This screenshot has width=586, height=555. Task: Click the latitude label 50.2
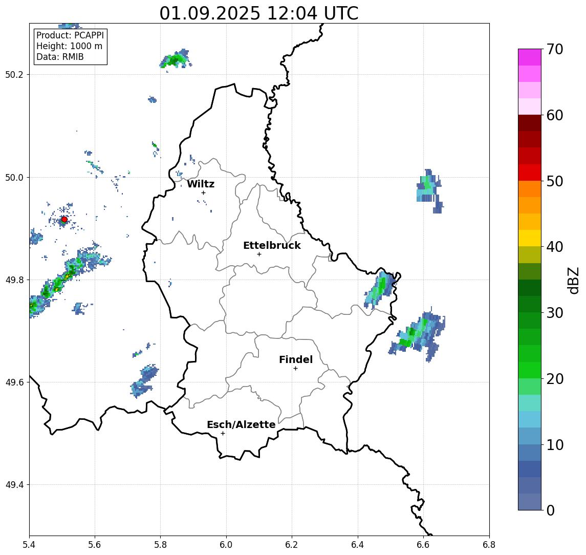(14, 74)
